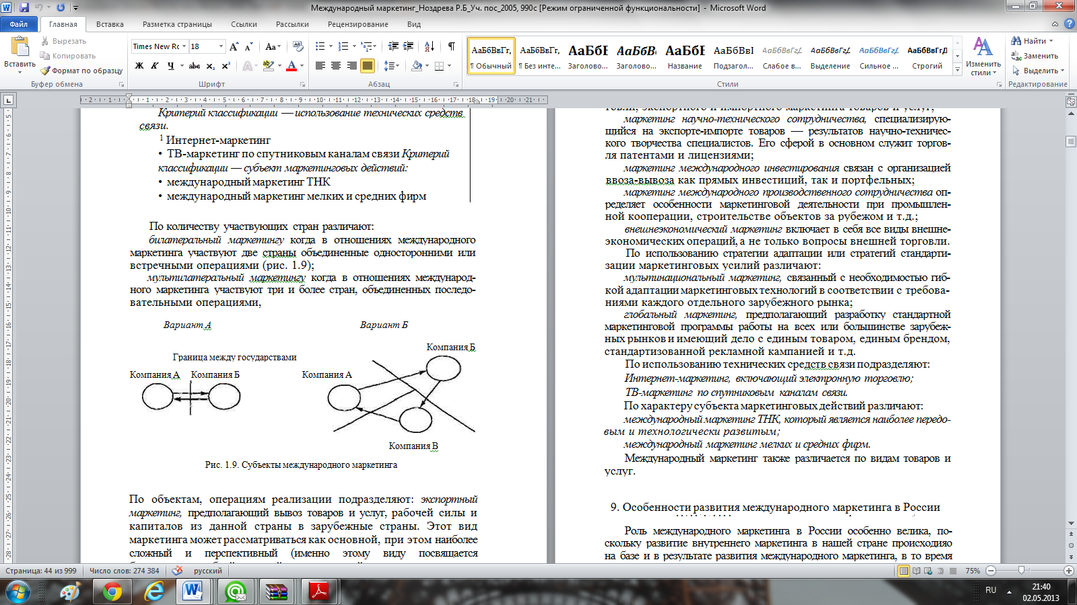
Task: Open the line spacing dropdown
Action: (x=391, y=66)
